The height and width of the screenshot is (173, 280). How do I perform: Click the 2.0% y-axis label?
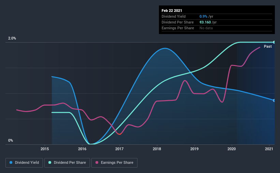(x=12, y=38)
